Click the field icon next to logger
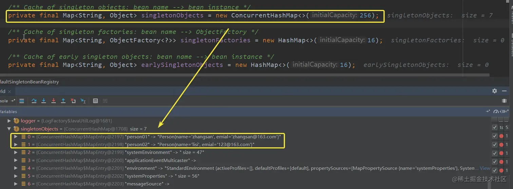Screen dimensions: 513x189 pyautogui.click(x=16, y=121)
